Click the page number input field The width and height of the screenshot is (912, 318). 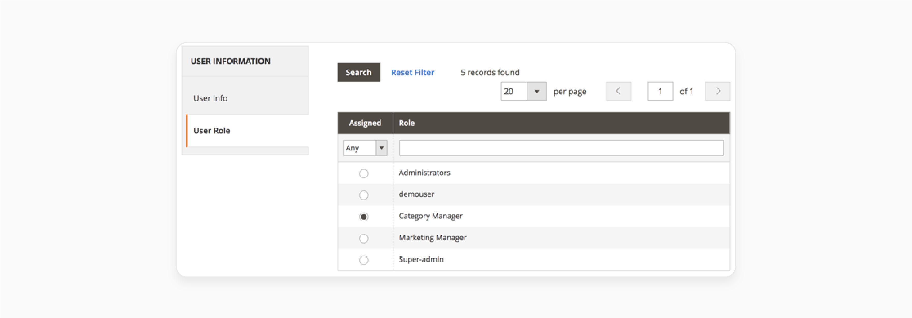[660, 91]
